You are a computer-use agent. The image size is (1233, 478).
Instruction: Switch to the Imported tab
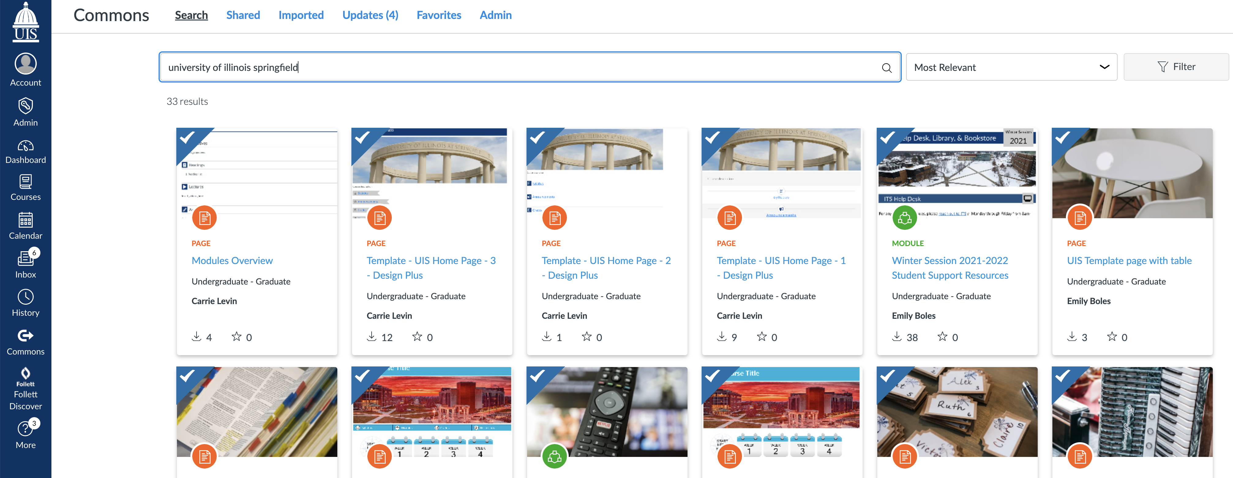click(x=301, y=15)
